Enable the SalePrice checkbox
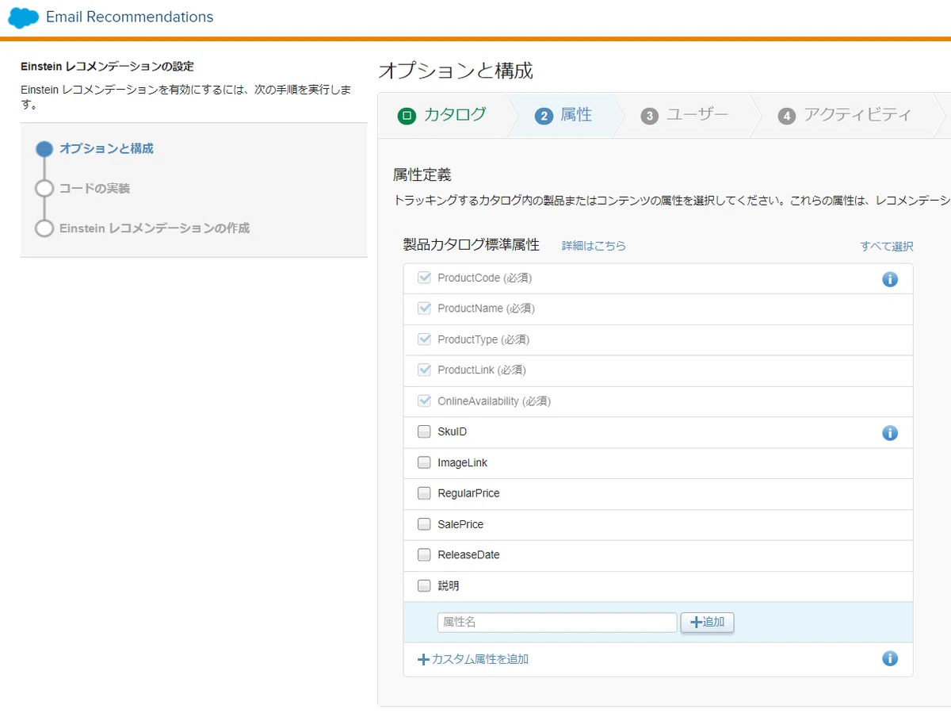Viewport: 951px width, 713px height. click(x=424, y=524)
